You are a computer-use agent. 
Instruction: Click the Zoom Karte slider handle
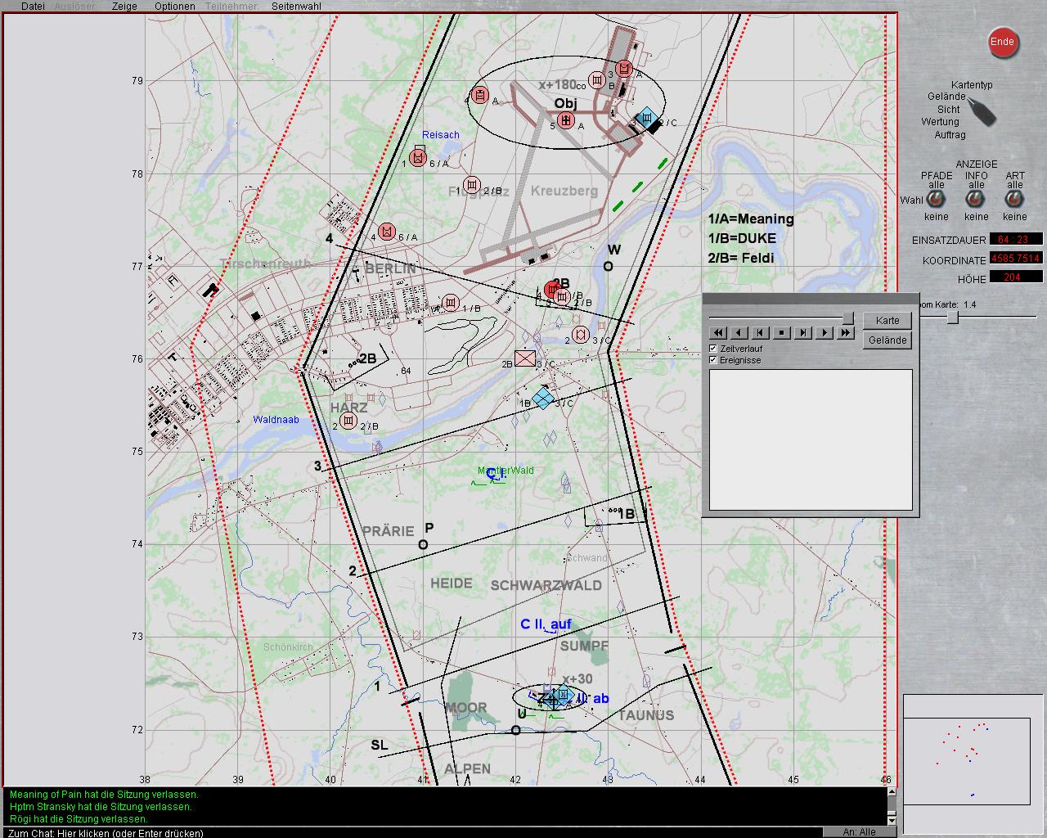coord(953,318)
